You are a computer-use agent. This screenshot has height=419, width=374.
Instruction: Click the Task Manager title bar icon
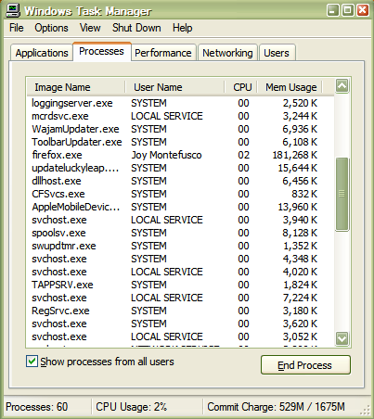click(13, 10)
